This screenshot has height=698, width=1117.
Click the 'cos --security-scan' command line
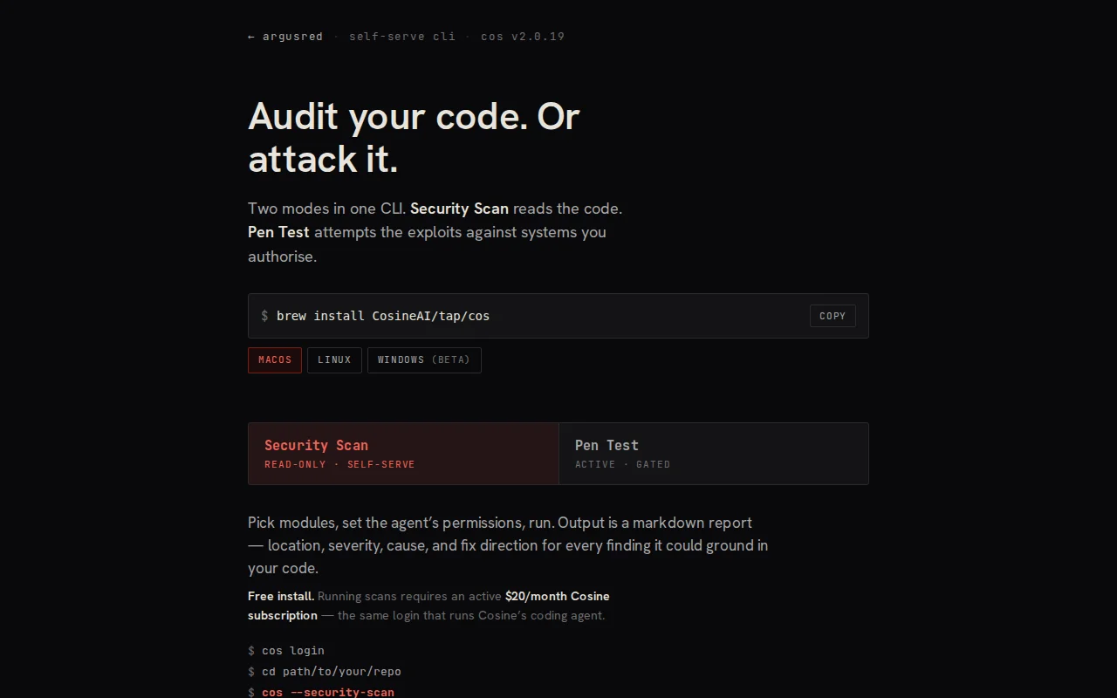pyautogui.click(x=328, y=692)
